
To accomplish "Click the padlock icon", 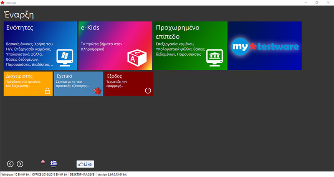I will click(48, 91).
